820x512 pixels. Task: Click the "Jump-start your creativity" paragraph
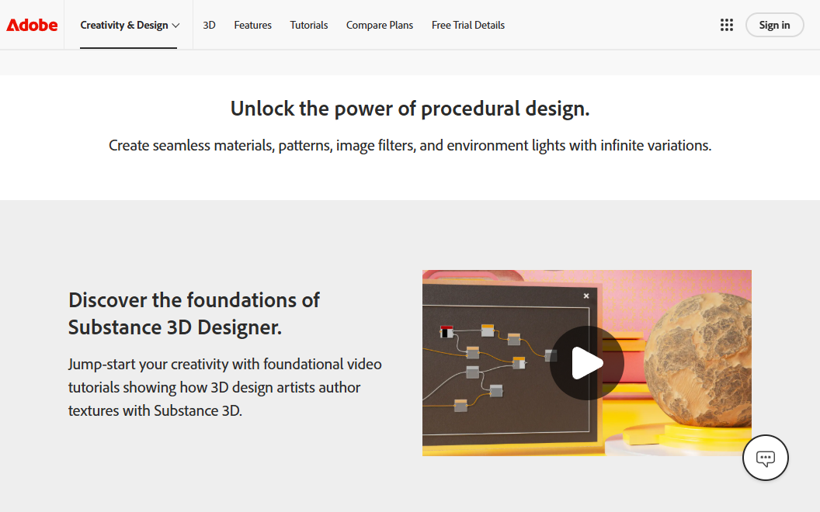coord(224,387)
